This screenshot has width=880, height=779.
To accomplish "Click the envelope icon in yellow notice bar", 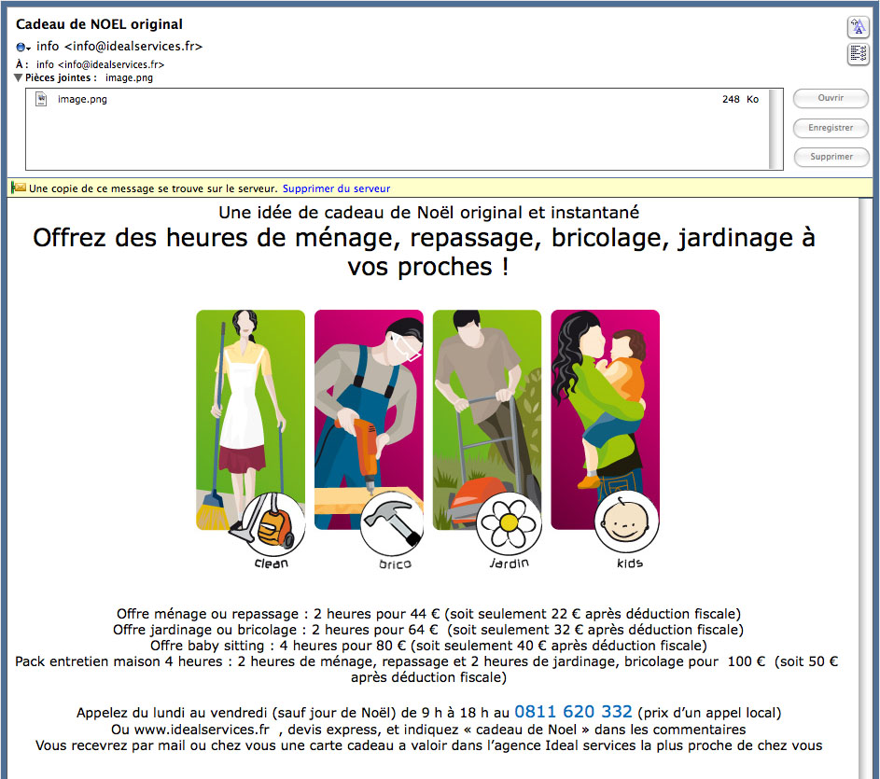I will click(x=19, y=188).
